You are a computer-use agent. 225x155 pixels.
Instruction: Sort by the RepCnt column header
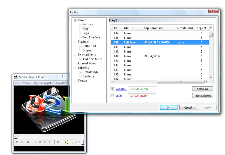201,28
